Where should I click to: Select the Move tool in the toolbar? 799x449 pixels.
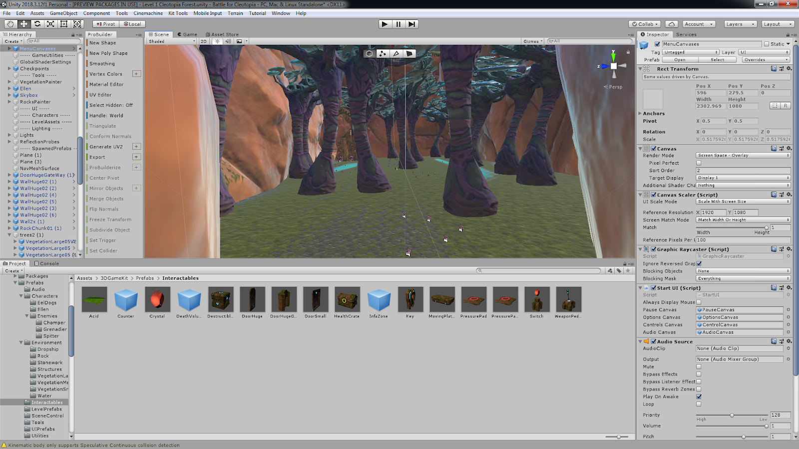click(x=23, y=24)
